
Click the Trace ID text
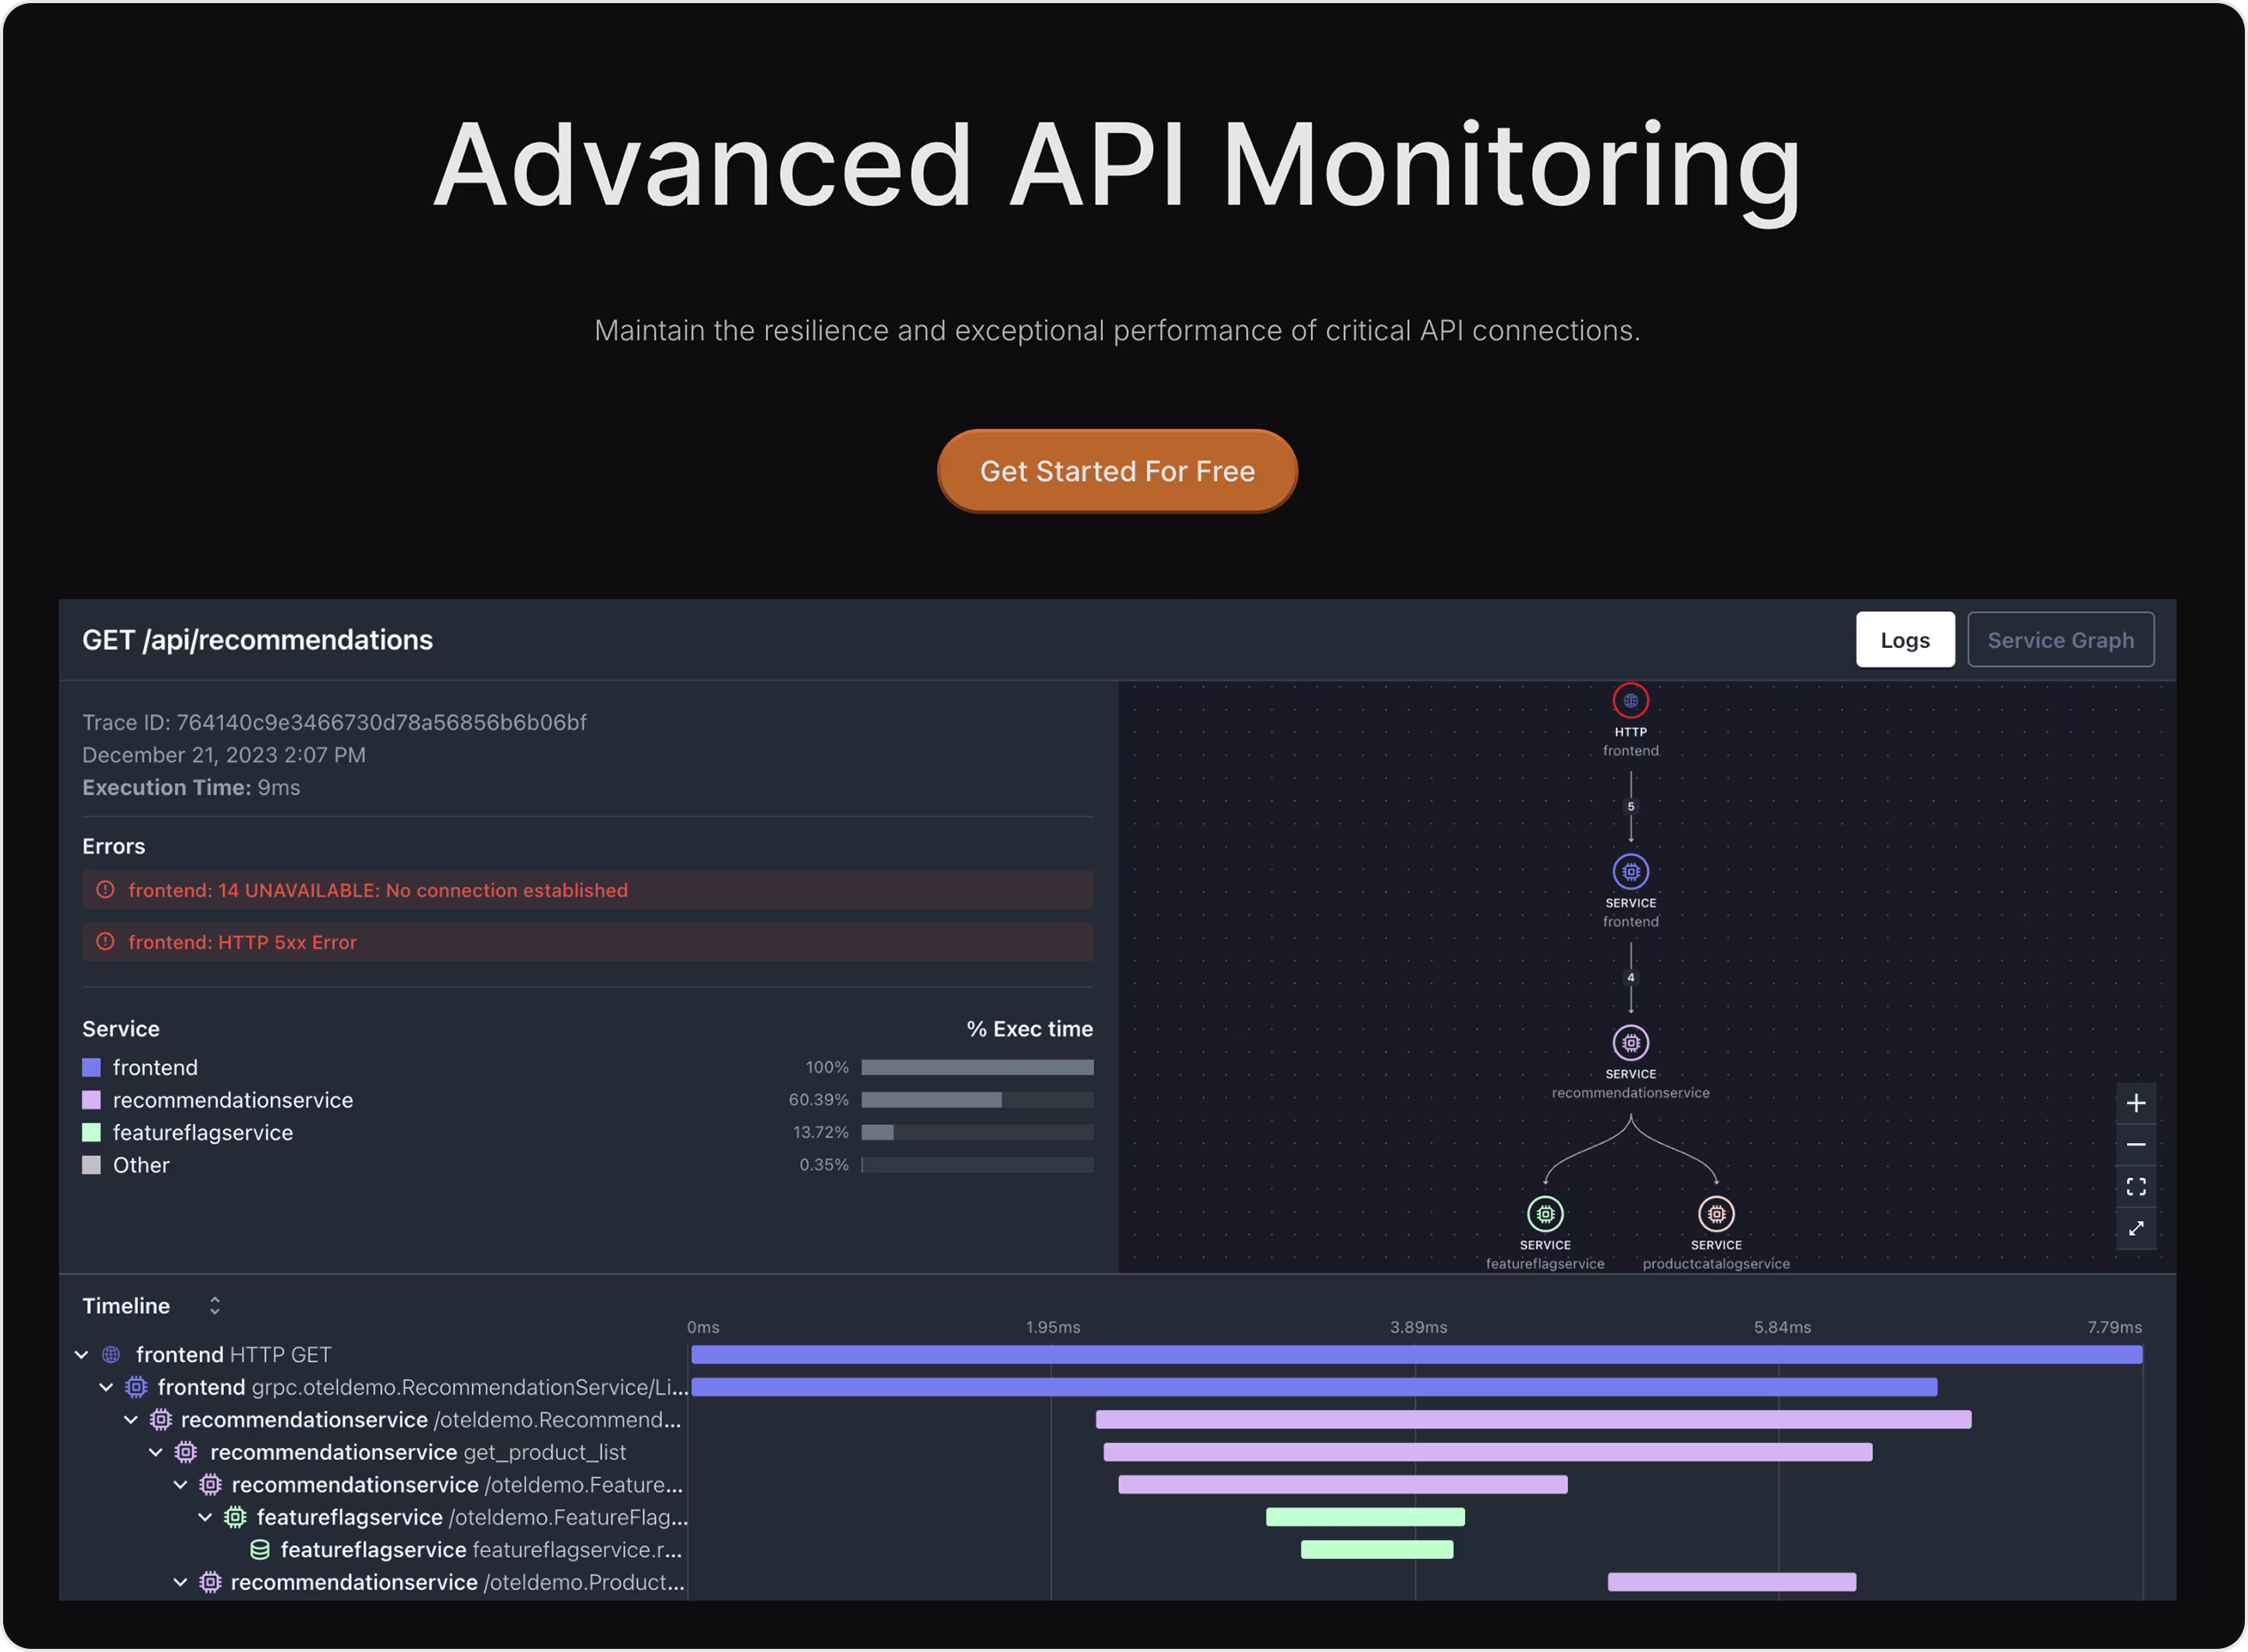334,722
